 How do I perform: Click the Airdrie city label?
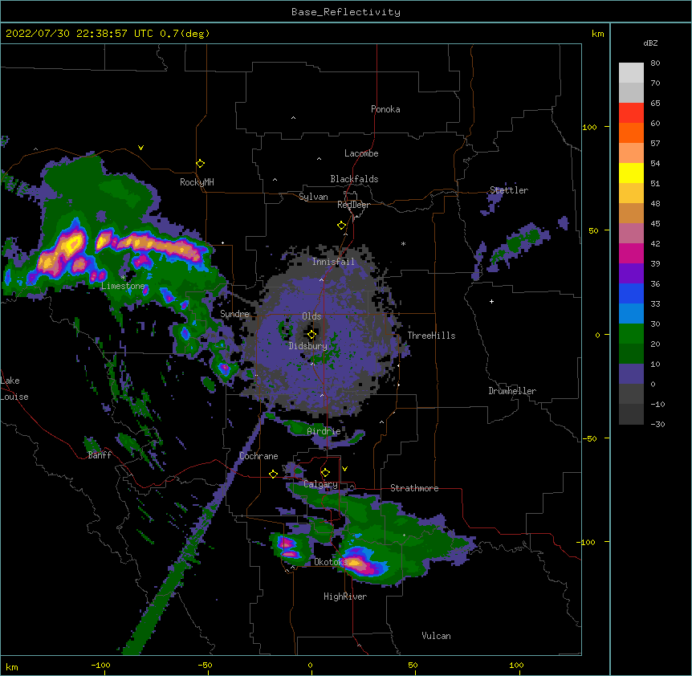pos(324,431)
